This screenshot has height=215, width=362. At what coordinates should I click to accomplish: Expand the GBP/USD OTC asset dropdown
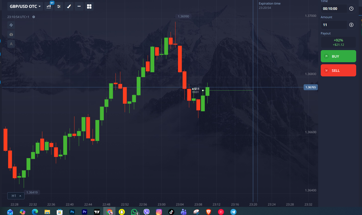[25, 6]
